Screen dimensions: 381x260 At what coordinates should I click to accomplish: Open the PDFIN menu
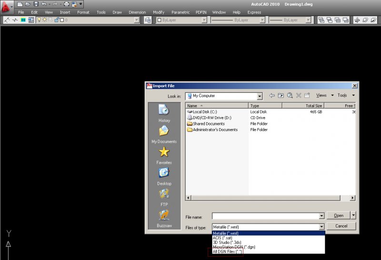[201, 12]
